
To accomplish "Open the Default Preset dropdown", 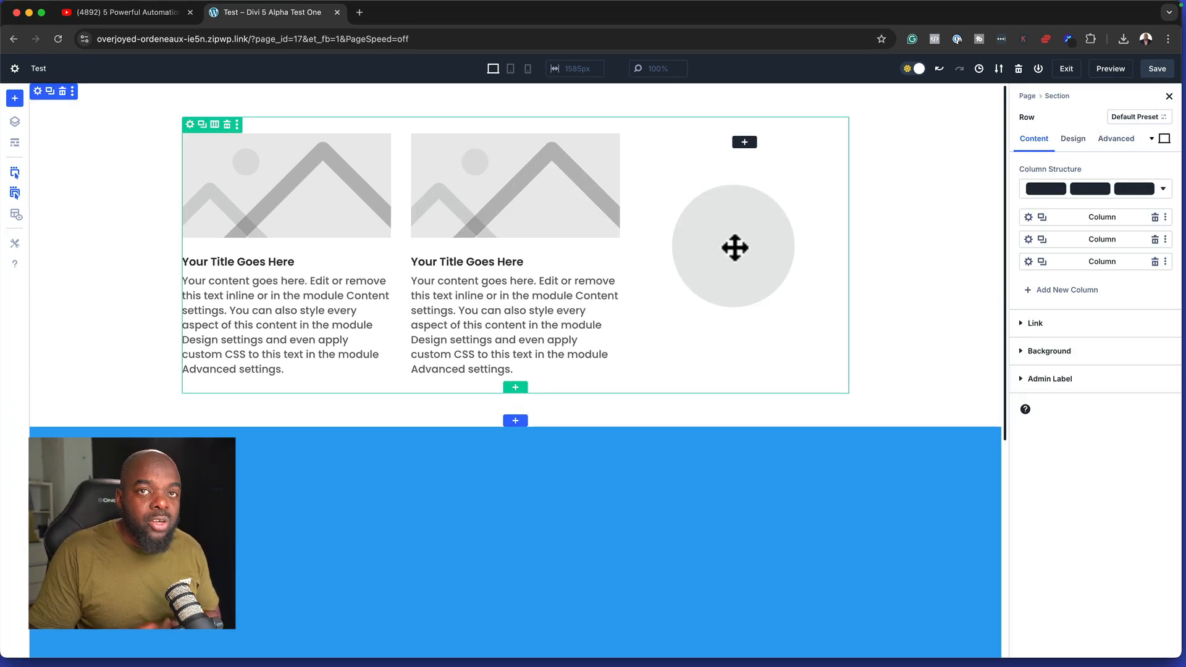I will (x=1138, y=117).
